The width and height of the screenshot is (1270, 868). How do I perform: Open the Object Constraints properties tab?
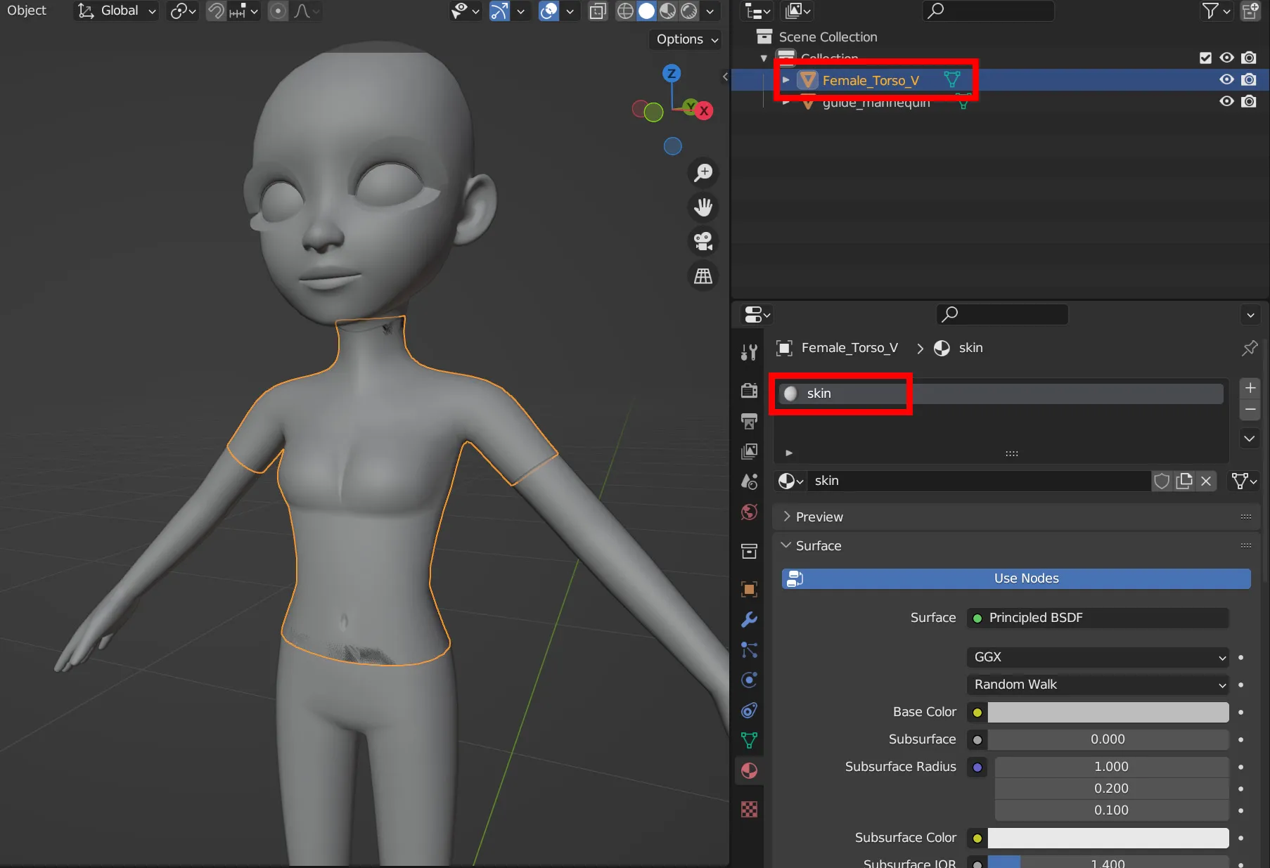coord(749,710)
